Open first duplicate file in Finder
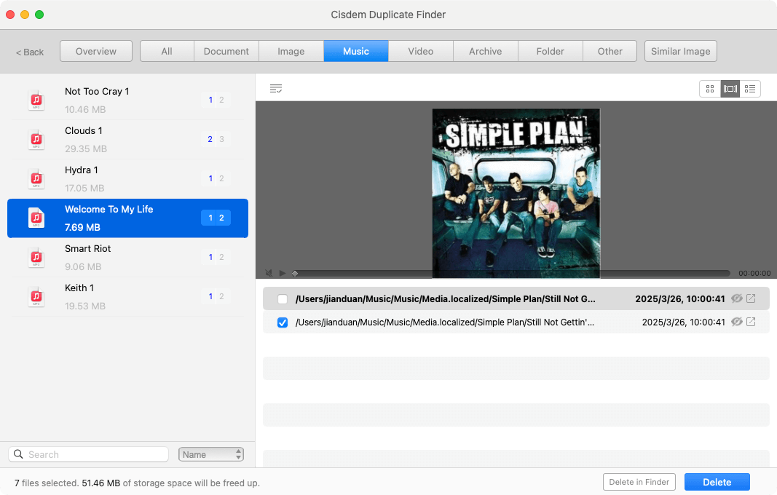The height and width of the screenshot is (495, 777). coord(750,298)
